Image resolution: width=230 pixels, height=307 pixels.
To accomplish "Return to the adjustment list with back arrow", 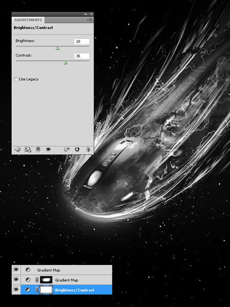I will [x=17, y=149].
